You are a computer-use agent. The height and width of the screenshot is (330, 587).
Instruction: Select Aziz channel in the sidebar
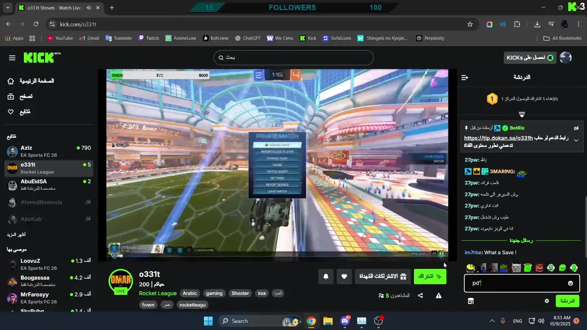point(49,151)
